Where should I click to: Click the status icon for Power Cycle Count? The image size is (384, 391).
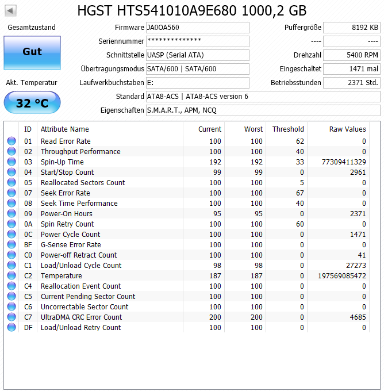coord(11,234)
